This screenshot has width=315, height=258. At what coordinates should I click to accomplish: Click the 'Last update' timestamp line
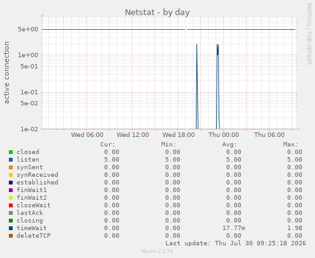point(236,243)
